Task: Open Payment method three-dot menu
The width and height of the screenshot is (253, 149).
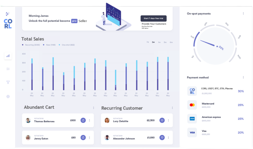Action: (x=243, y=77)
